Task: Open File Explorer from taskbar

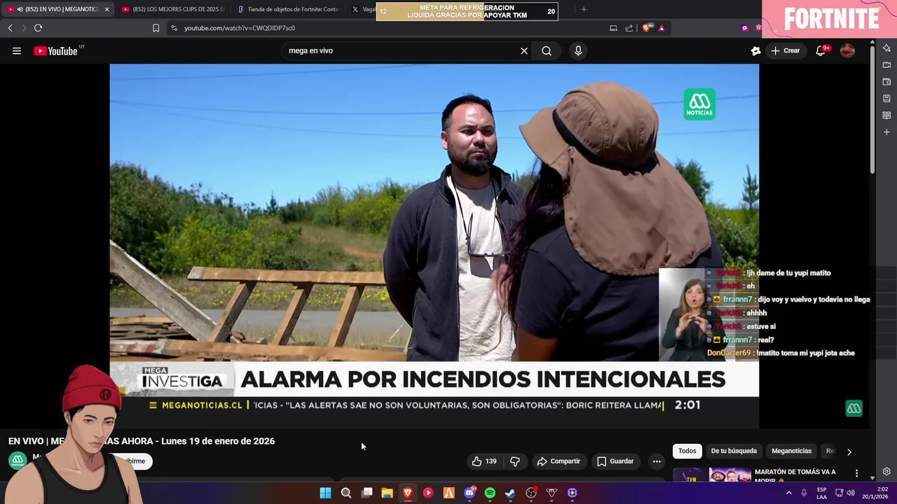Action: click(x=387, y=493)
